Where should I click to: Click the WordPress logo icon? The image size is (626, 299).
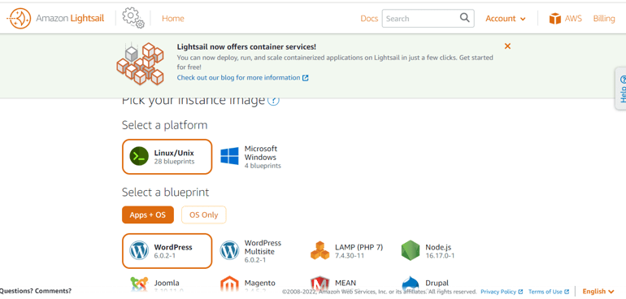[139, 251]
